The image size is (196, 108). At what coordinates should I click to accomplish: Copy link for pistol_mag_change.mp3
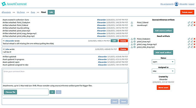coord(189,44)
